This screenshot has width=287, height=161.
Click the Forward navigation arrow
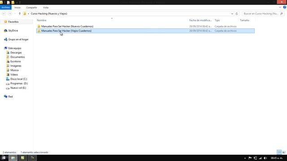click(10, 14)
